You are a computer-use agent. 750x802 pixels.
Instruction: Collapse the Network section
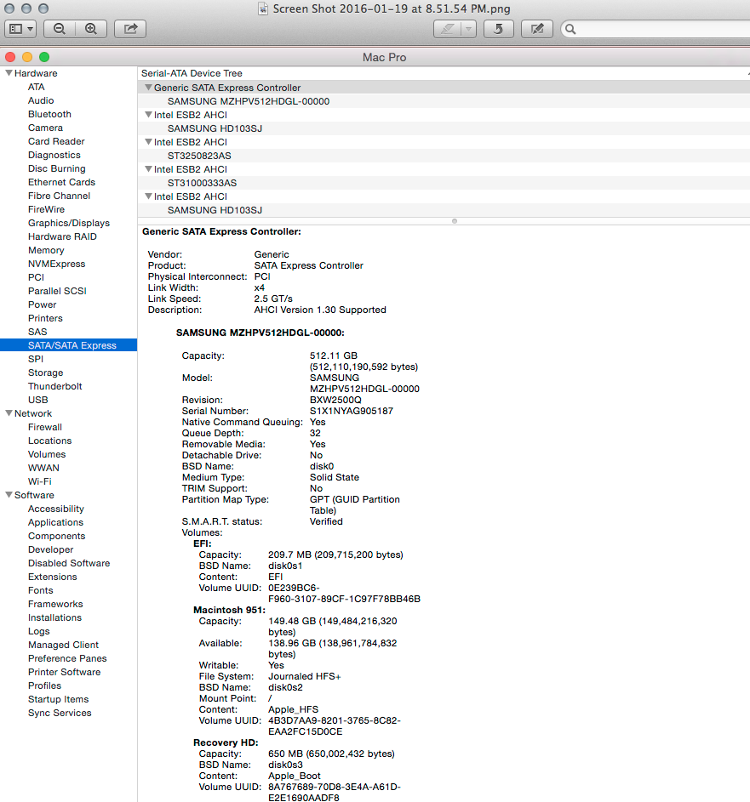(x=9, y=413)
